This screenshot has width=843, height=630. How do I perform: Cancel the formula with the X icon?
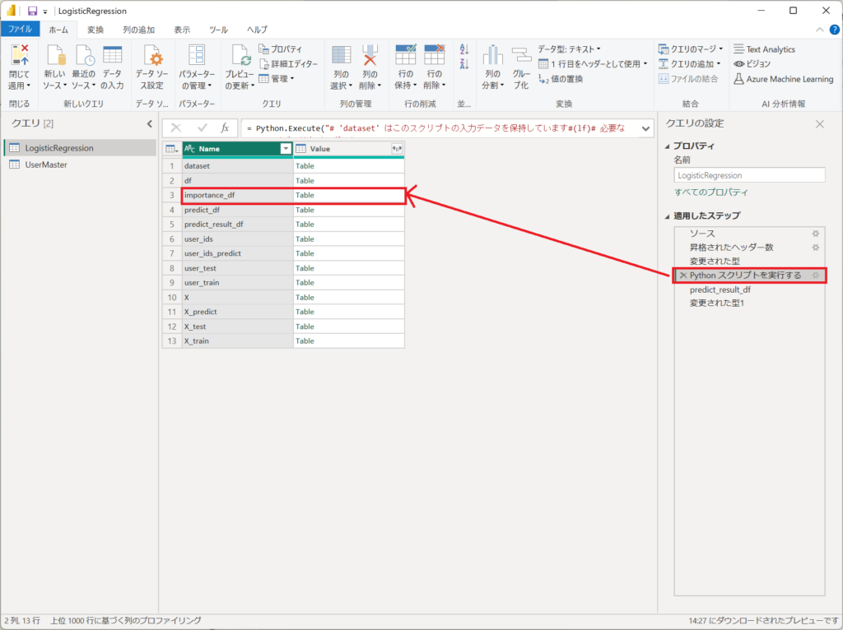176,127
